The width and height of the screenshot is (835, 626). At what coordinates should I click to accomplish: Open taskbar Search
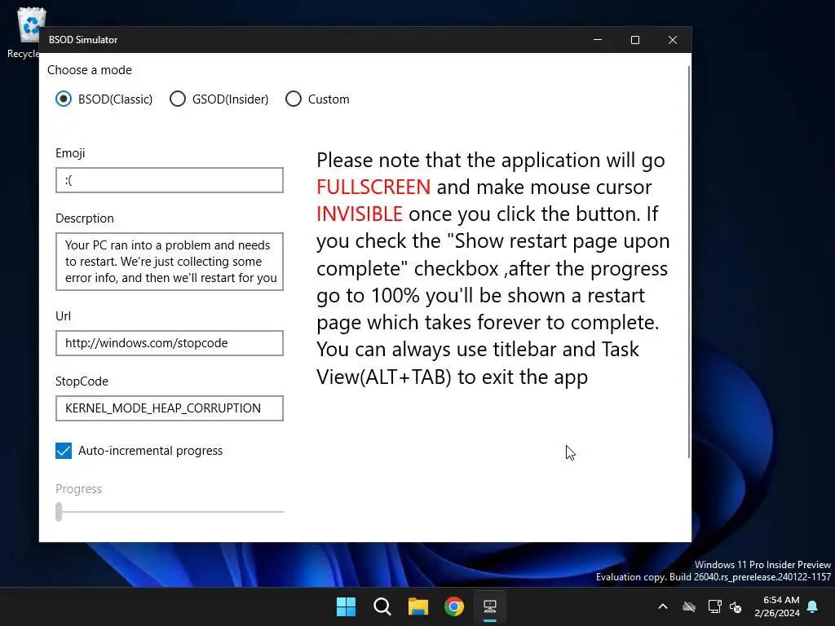pos(382,606)
